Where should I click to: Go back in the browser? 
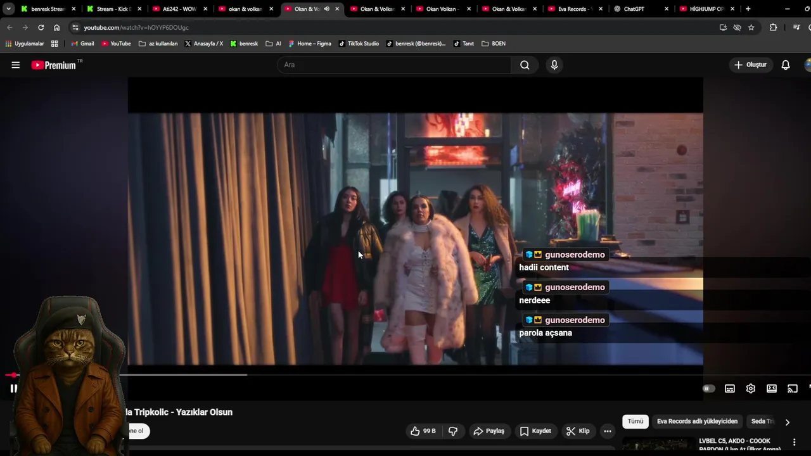[10, 27]
